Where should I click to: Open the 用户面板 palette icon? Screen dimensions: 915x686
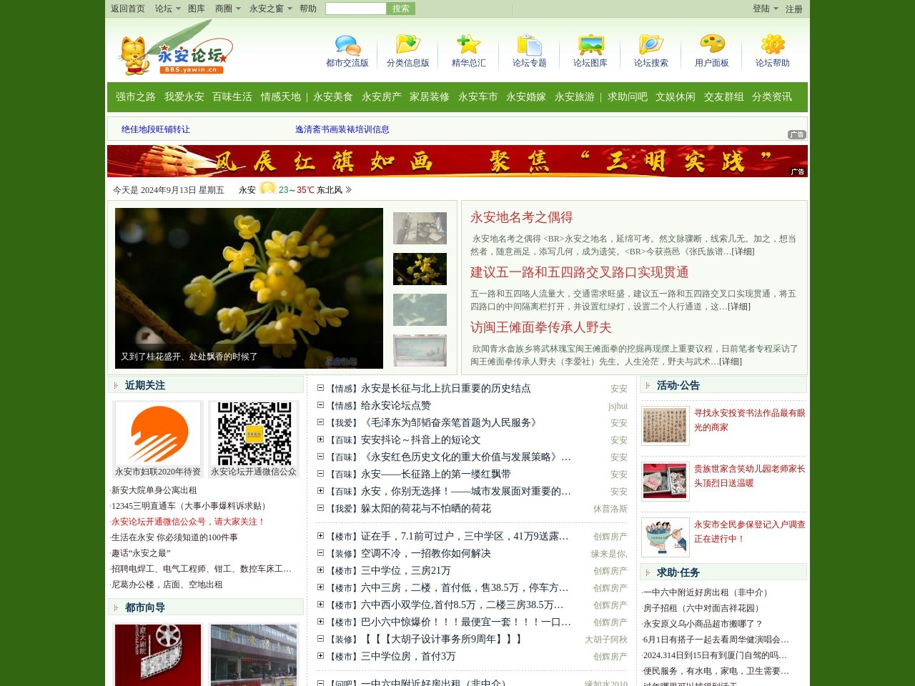712,45
